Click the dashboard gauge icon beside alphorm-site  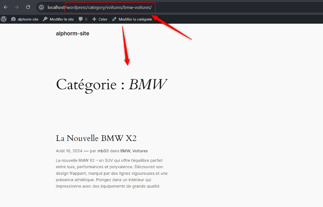tap(13, 19)
